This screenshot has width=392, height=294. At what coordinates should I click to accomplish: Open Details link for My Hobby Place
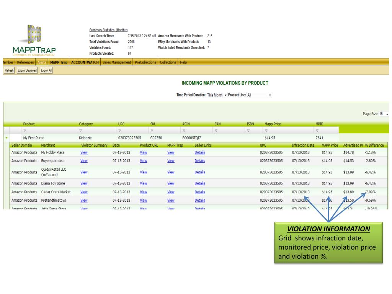(x=200, y=152)
